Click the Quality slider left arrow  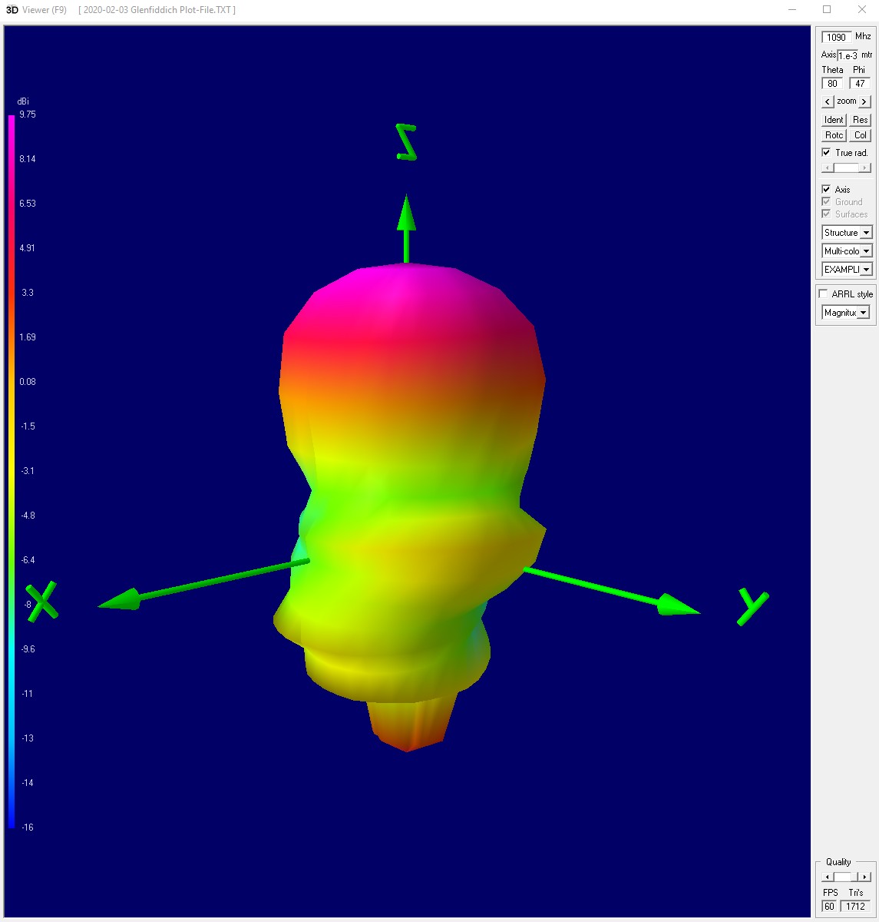(828, 877)
